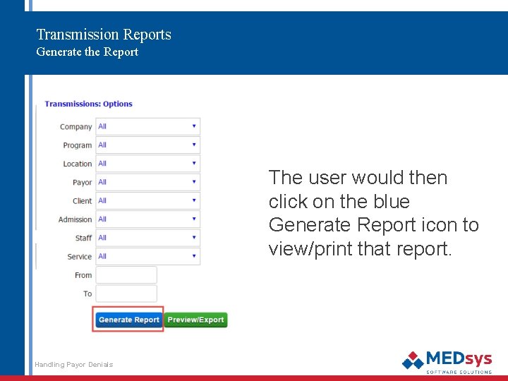Viewport: 508px width, 381px height.
Task: Click the Admission field label
Action: (x=75, y=219)
